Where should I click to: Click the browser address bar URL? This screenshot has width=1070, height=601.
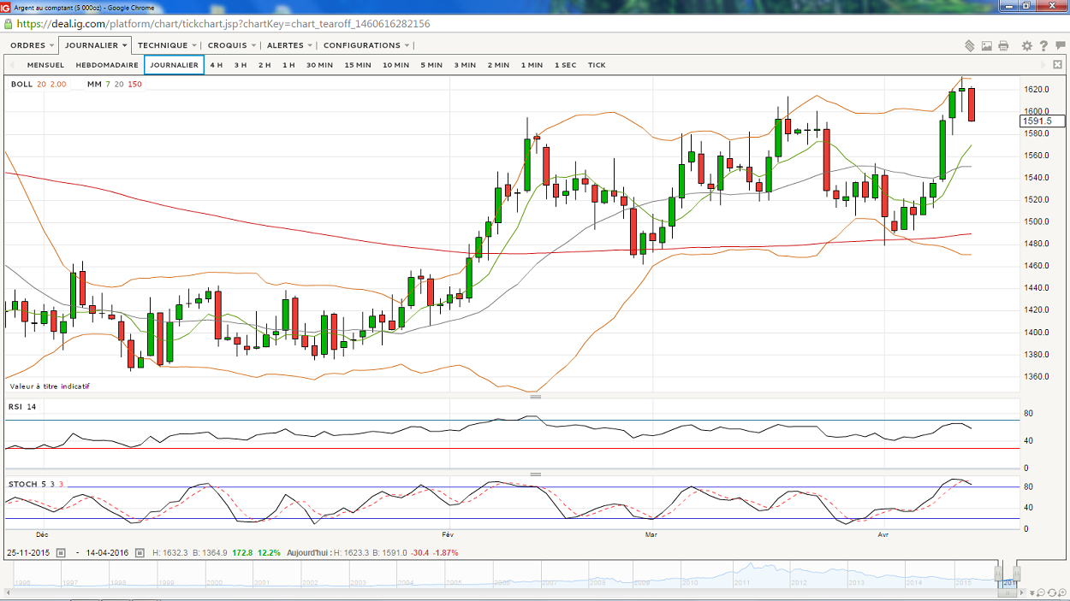click(223, 24)
